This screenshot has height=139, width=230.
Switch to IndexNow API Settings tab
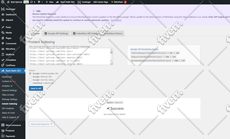tap(86, 33)
